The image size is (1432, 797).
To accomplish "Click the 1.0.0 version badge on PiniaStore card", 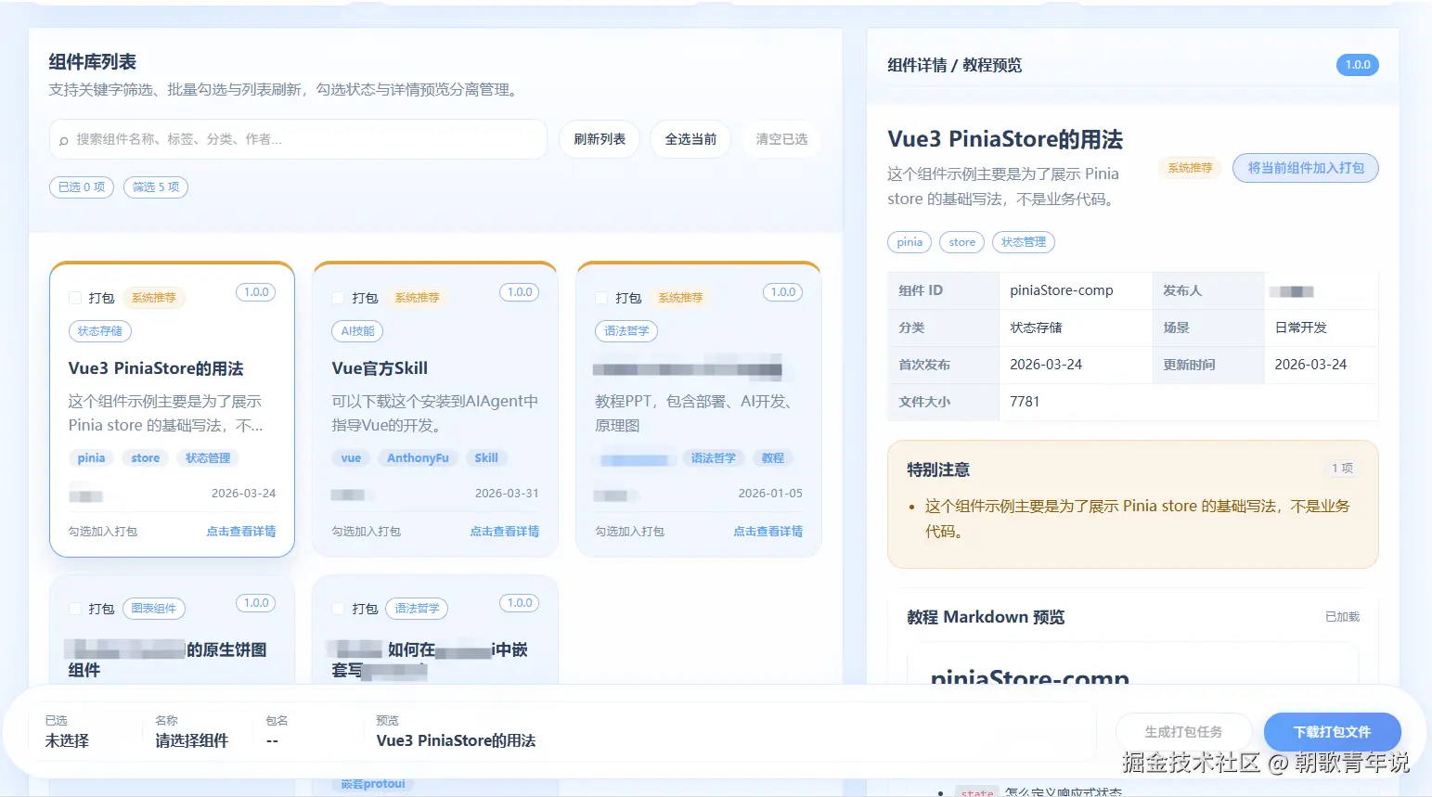I will 257,292.
